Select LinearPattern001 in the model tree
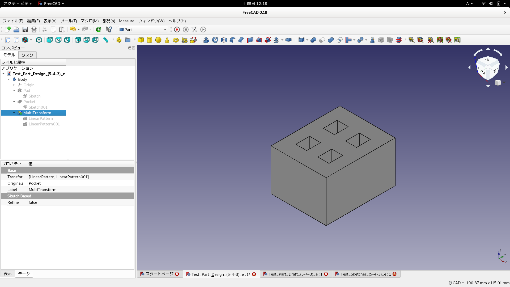Image resolution: width=510 pixels, height=287 pixels. tap(44, 124)
